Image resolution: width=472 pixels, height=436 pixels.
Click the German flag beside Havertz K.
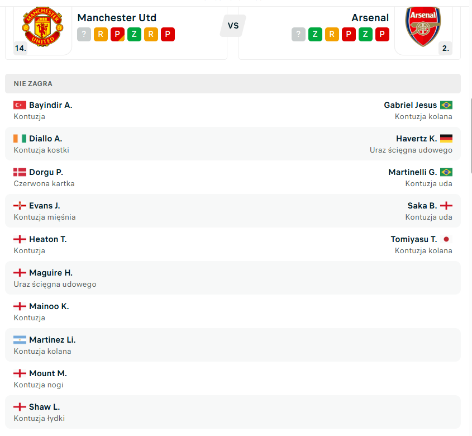[446, 138]
